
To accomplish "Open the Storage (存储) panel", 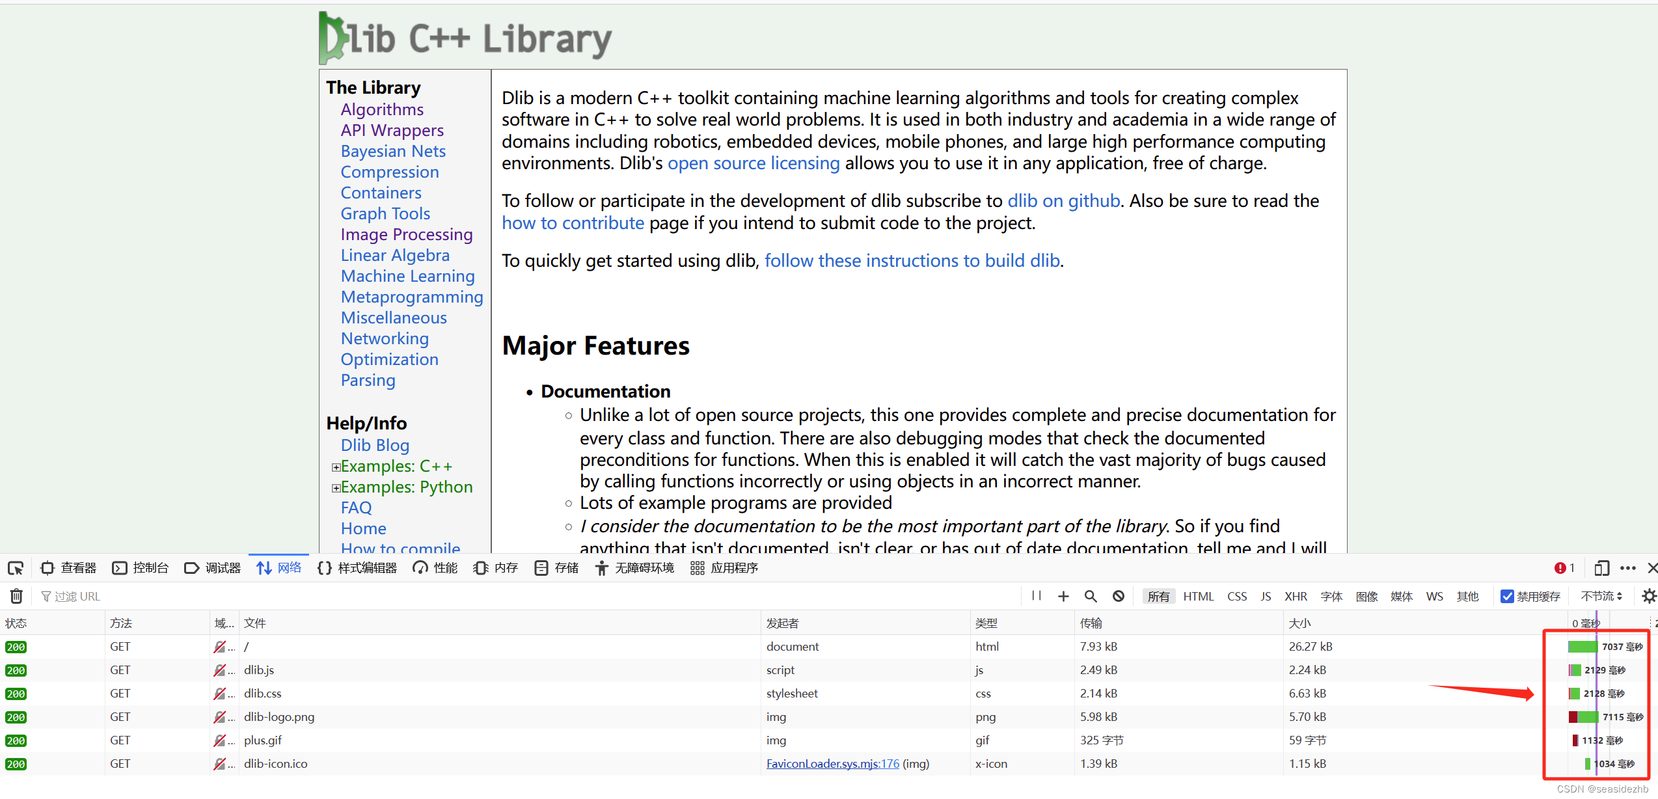I will [x=556, y=568].
